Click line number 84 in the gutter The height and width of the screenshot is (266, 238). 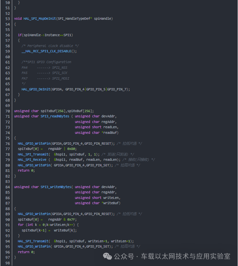(x=8, y=187)
